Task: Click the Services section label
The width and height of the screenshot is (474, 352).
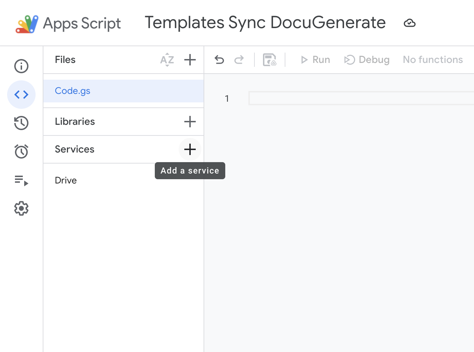Action: [x=74, y=149]
